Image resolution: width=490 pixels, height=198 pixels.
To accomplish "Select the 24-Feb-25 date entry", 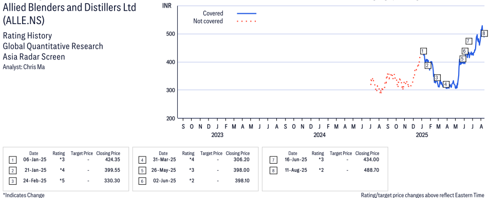I will 35,181.
